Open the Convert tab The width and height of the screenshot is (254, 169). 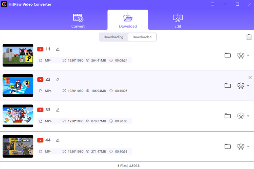click(x=78, y=20)
